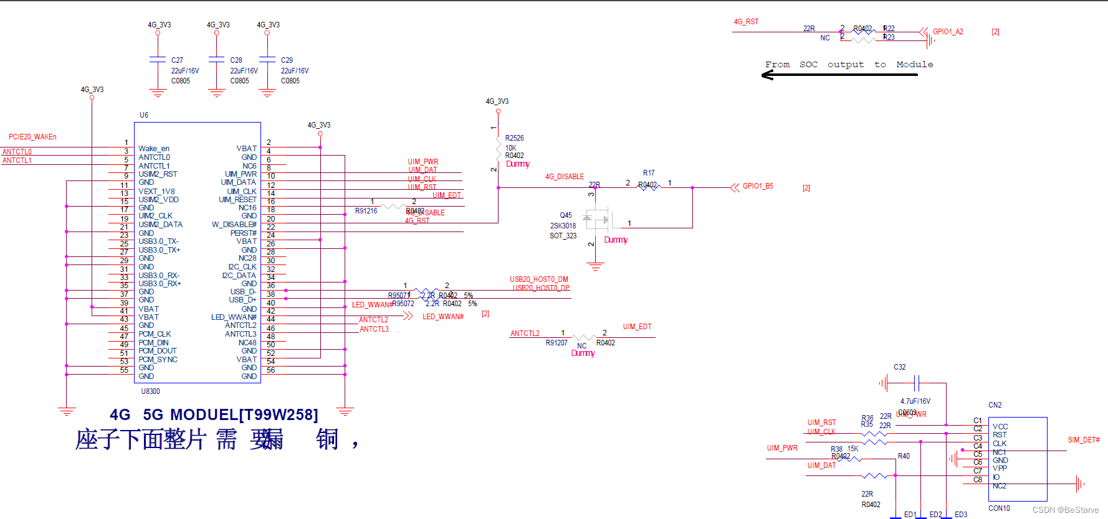Select the USB20_HOST0_DP net label

click(541, 288)
